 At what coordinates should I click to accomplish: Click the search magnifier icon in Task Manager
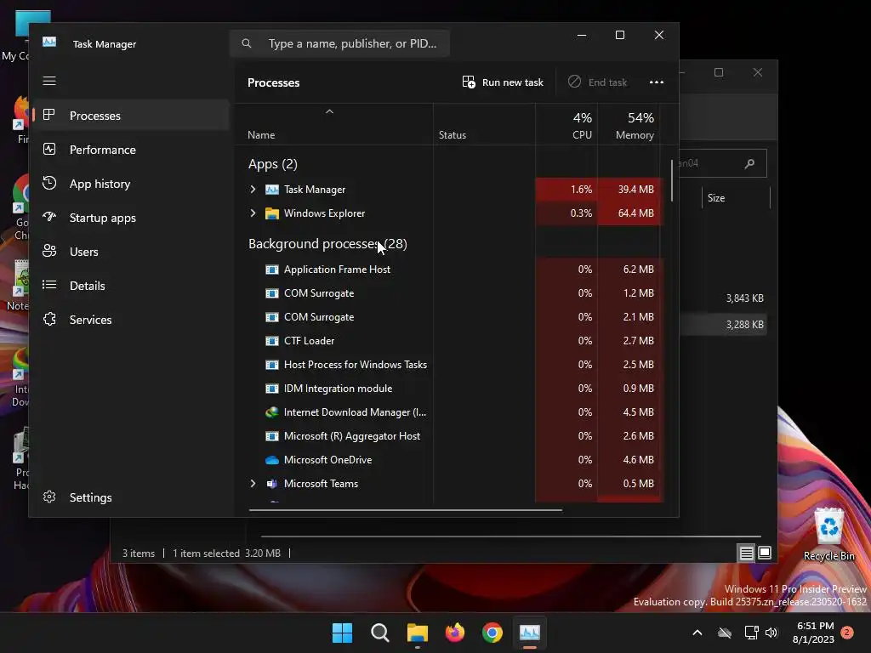click(247, 43)
